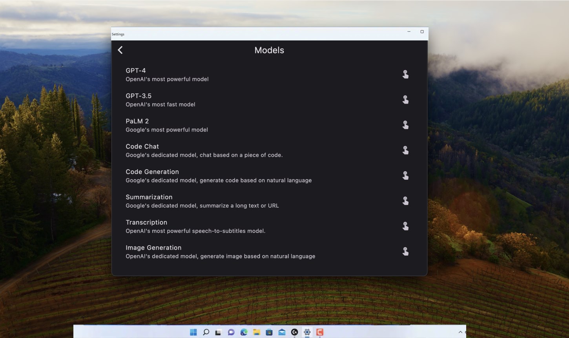The height and width of the screenshot is (338, 569).
Task: Choose the Summarization model title
Action: click(149, 197)
